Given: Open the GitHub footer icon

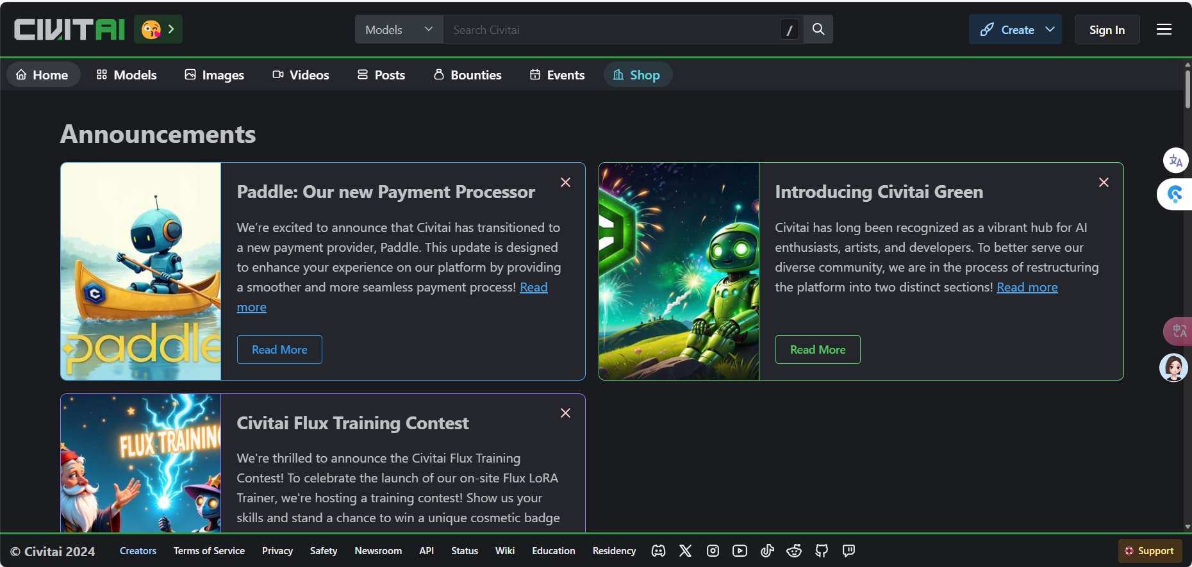Looking at the screenshot, I should (822, 551).
